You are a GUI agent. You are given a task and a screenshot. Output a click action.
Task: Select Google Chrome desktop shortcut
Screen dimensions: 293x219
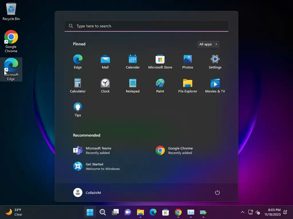11,41
